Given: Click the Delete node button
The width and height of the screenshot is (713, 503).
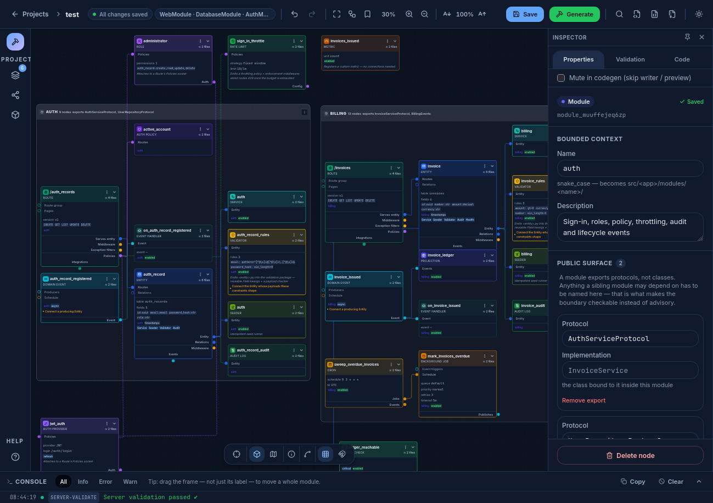Looking at the screenshot, I should (x=630, y=455).
